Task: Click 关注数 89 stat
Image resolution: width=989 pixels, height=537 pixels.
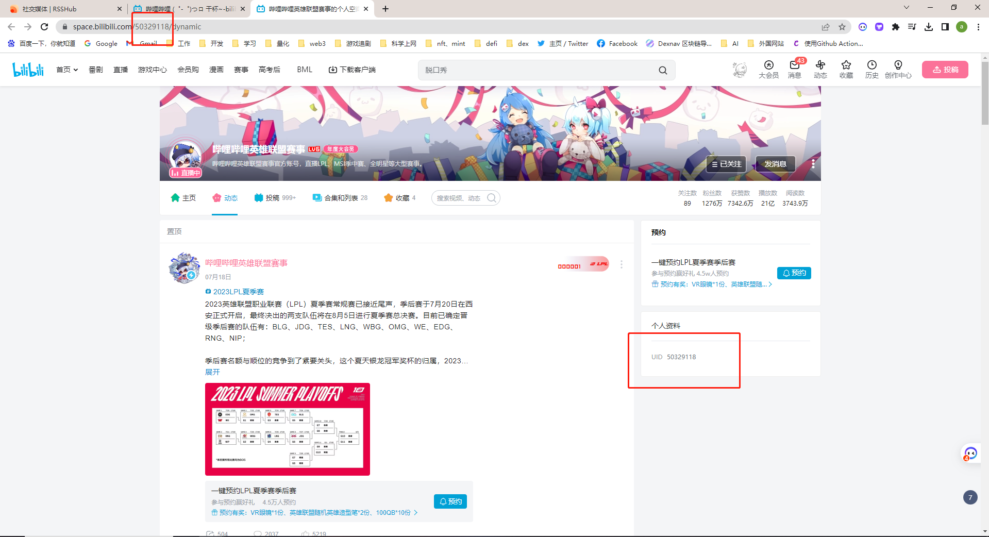Action: tap(687, 198)
